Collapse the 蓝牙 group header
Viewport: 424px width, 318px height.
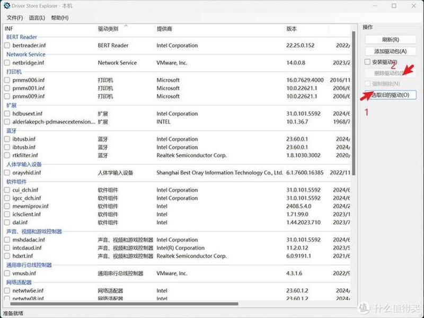click(x=11, y=130)
